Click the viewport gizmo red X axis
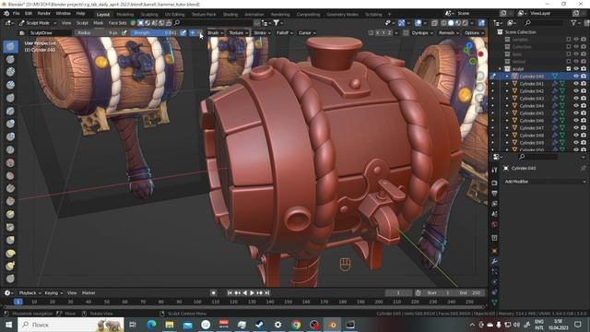The image size is (590, 332). point(480,54)
